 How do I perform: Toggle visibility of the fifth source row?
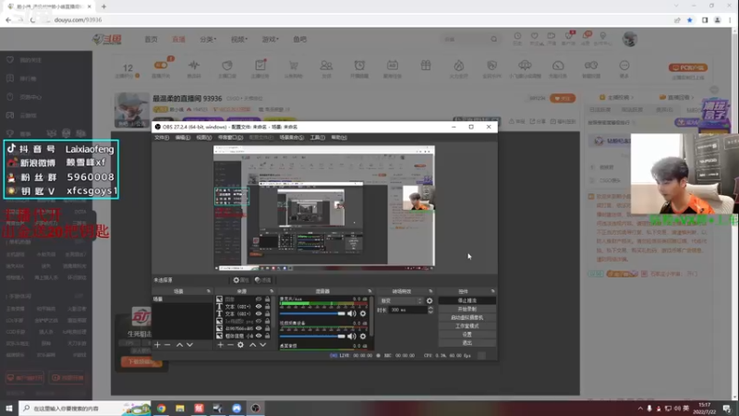point(259,328)
